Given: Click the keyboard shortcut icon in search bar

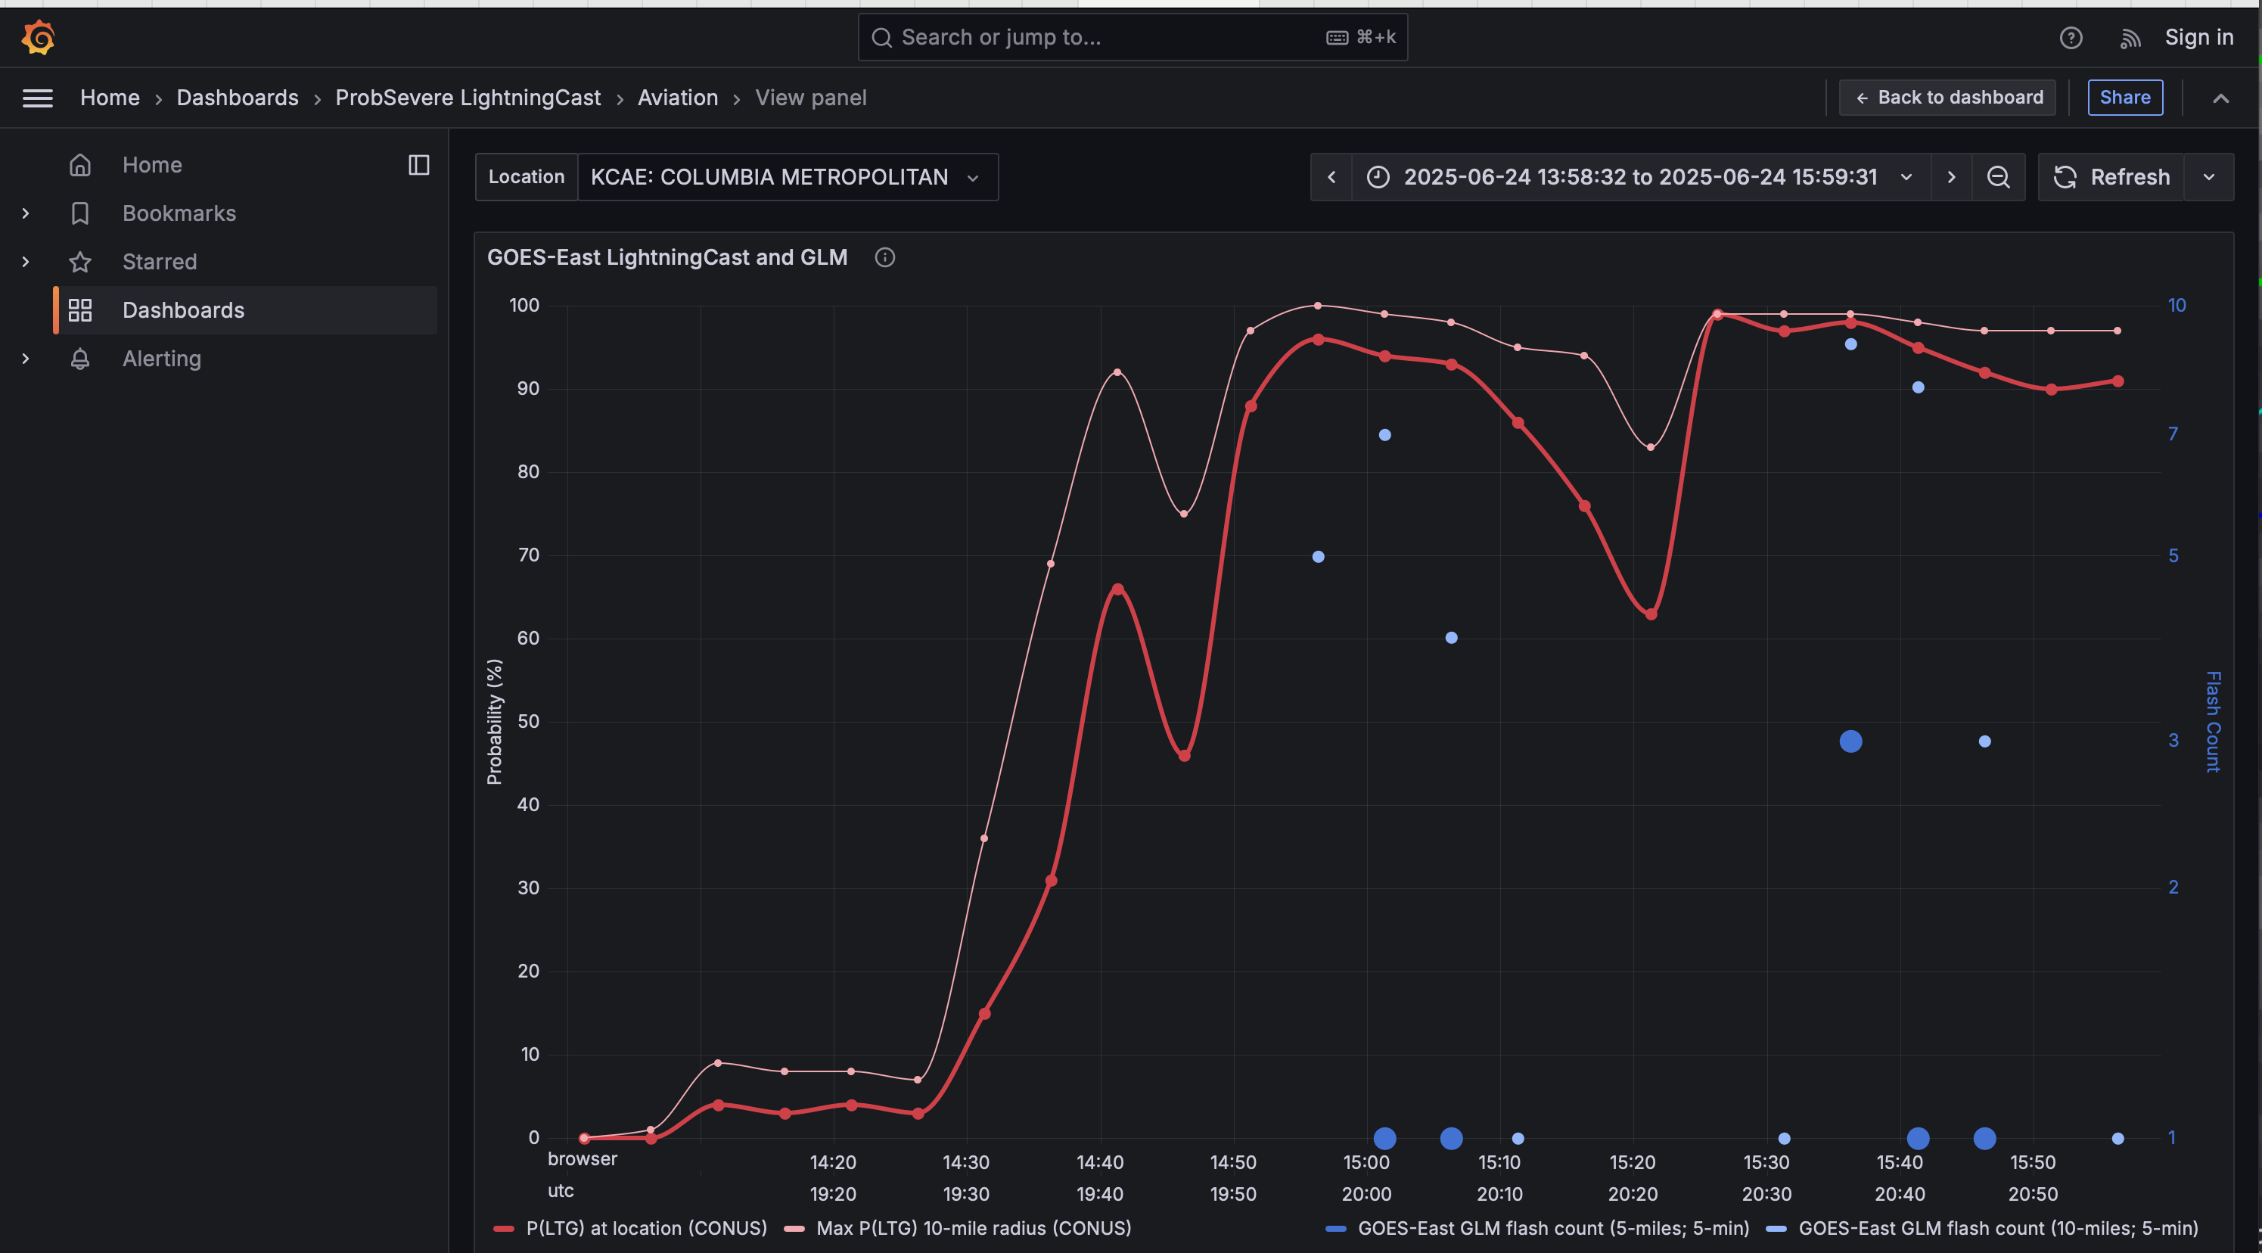Looking at the screenshot, I should click(1337, 38).
